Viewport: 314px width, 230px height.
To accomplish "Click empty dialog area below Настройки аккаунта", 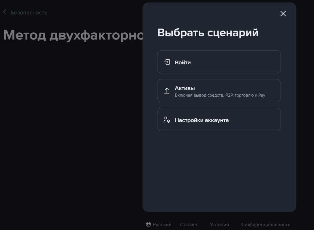I will click(x=219, y=170).
